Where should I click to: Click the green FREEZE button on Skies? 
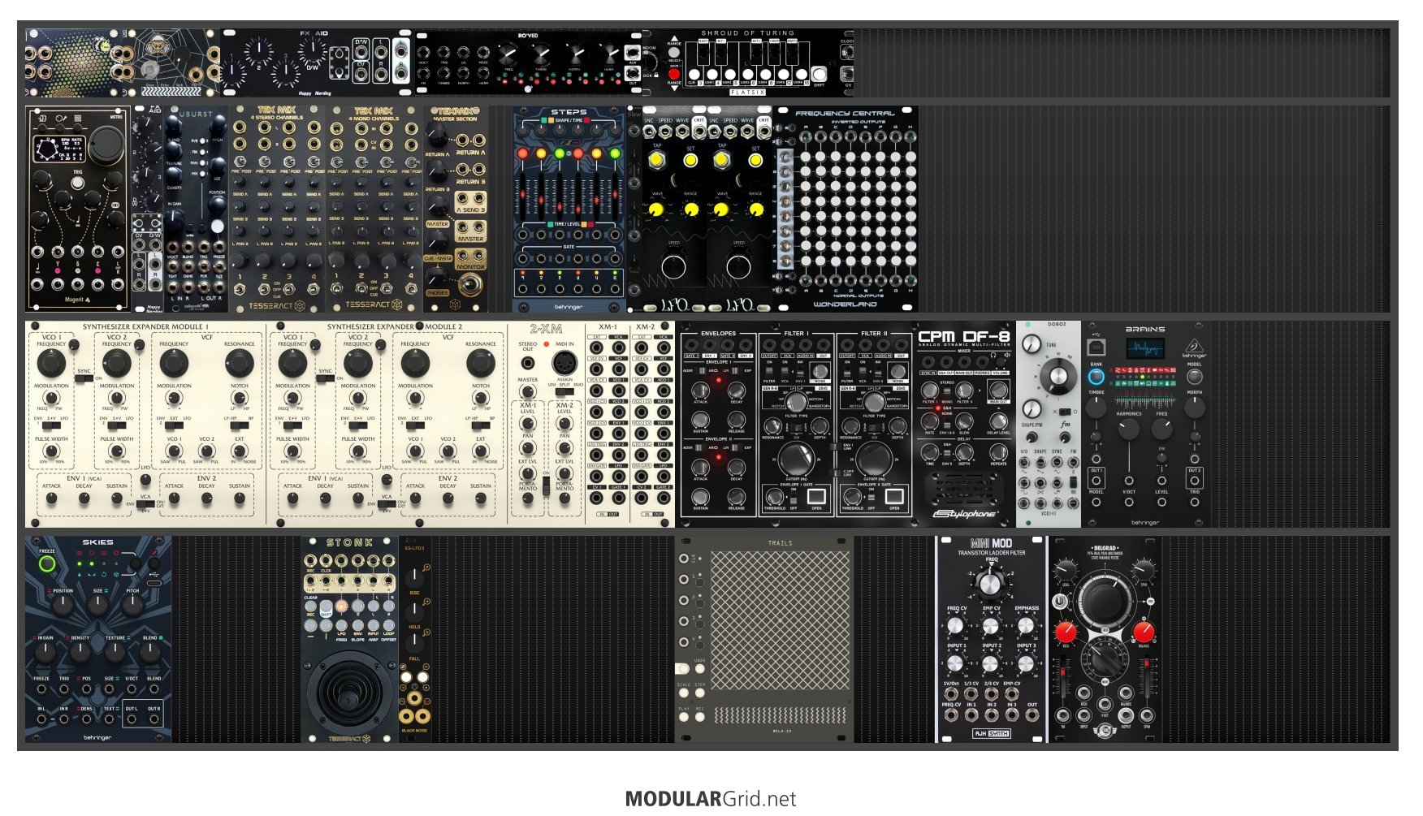click(x=47, y=563)
